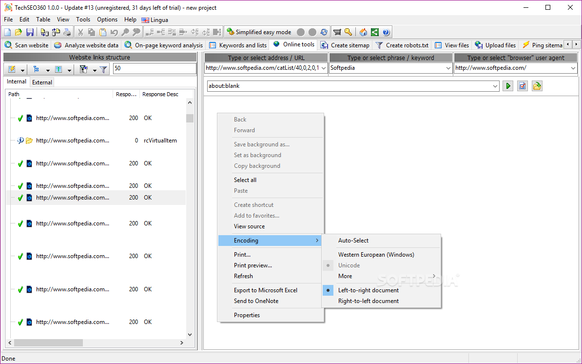Choose Properties in context menu

coord(247,315)
